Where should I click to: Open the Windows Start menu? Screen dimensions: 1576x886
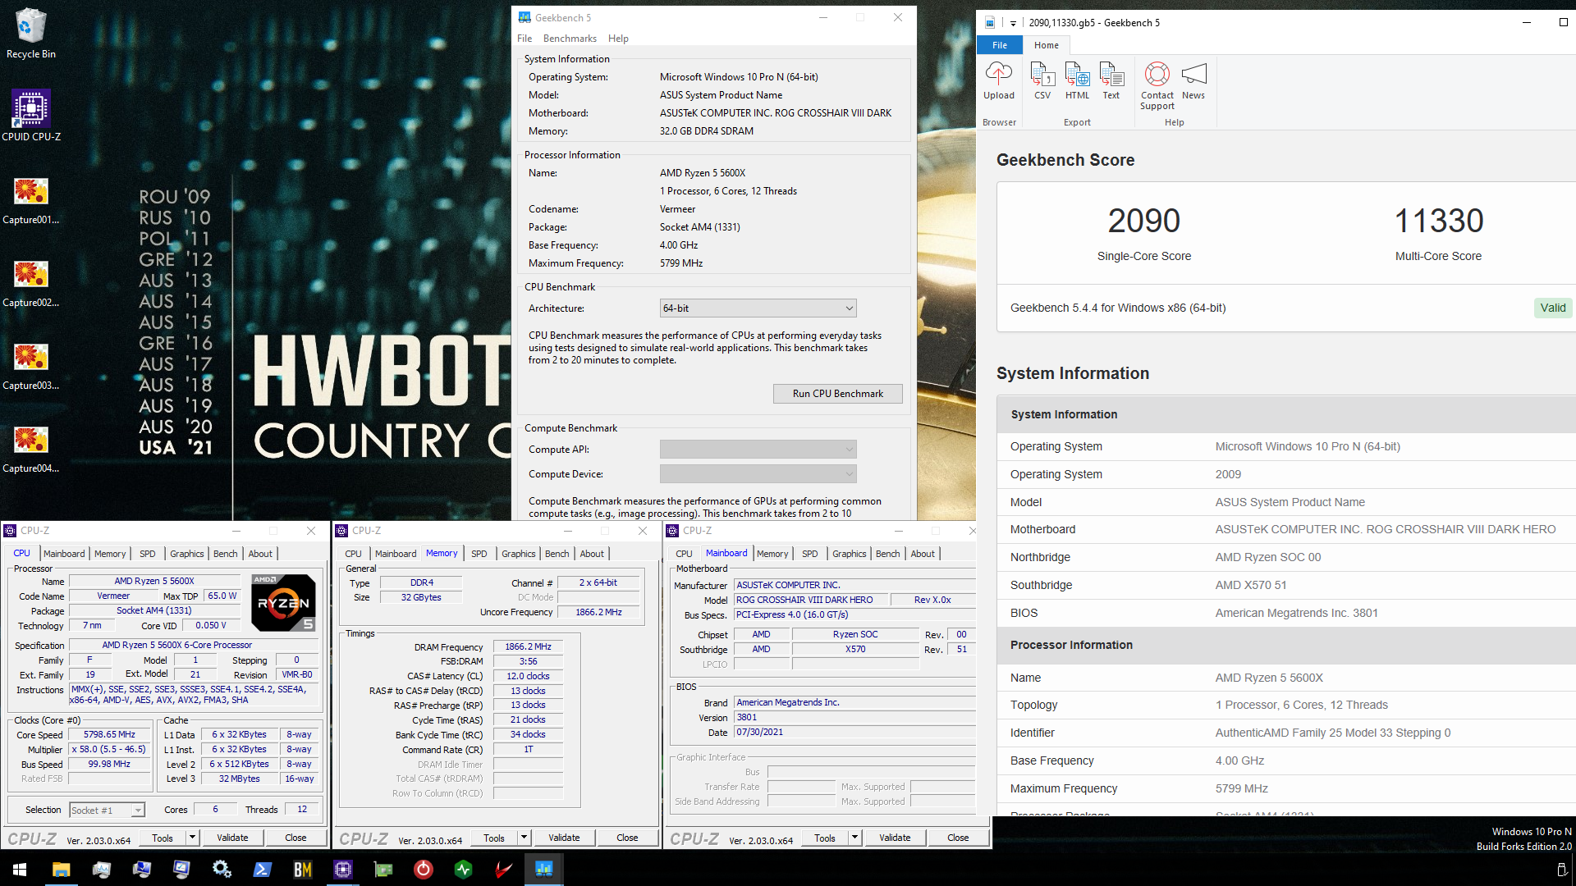[20, 870]
